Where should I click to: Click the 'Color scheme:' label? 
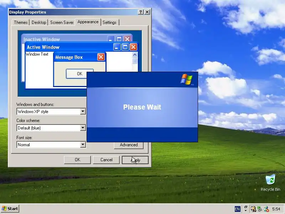[28, 121]
